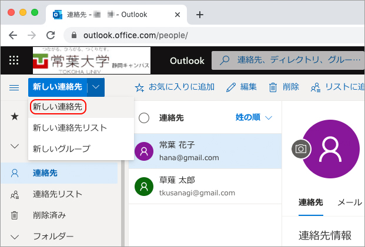Toggle the select-all circle beside 連絡先 header
This screenshot has width=365, height=247.
(143, 118)
